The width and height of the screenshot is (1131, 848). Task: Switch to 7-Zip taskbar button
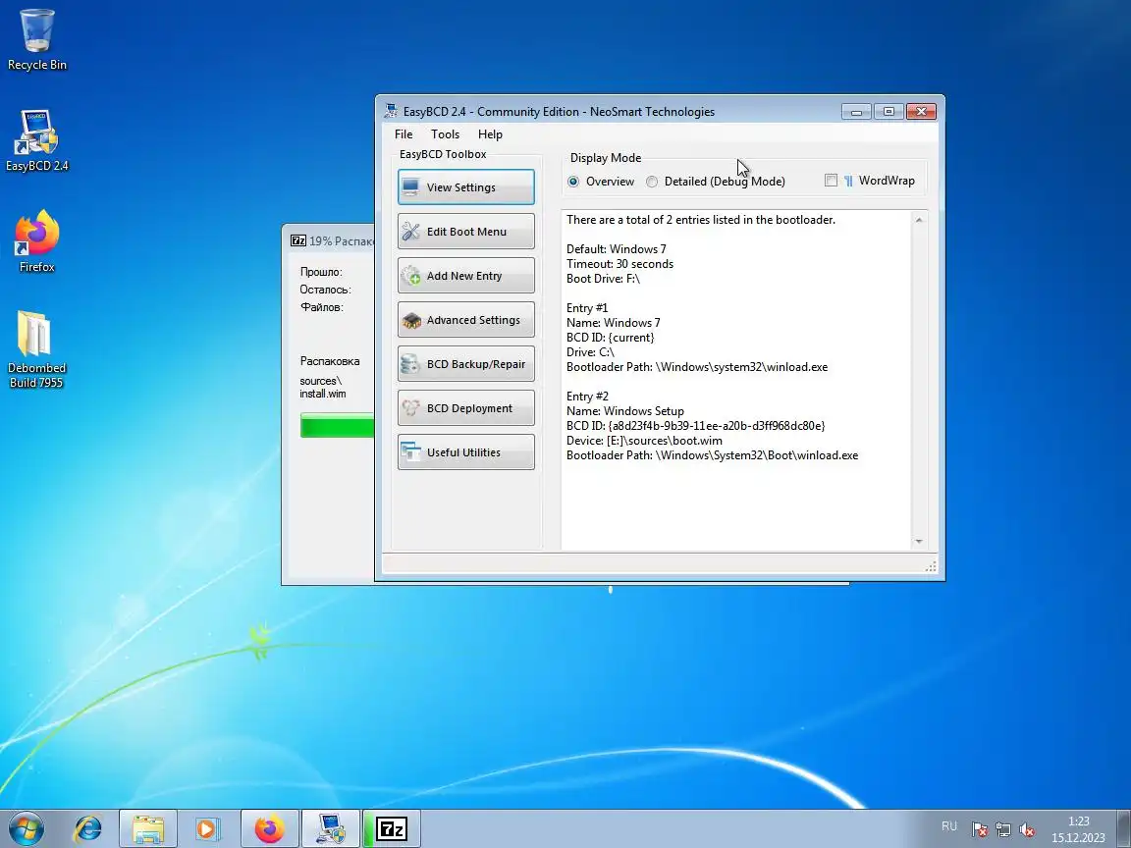coord(392,828)
